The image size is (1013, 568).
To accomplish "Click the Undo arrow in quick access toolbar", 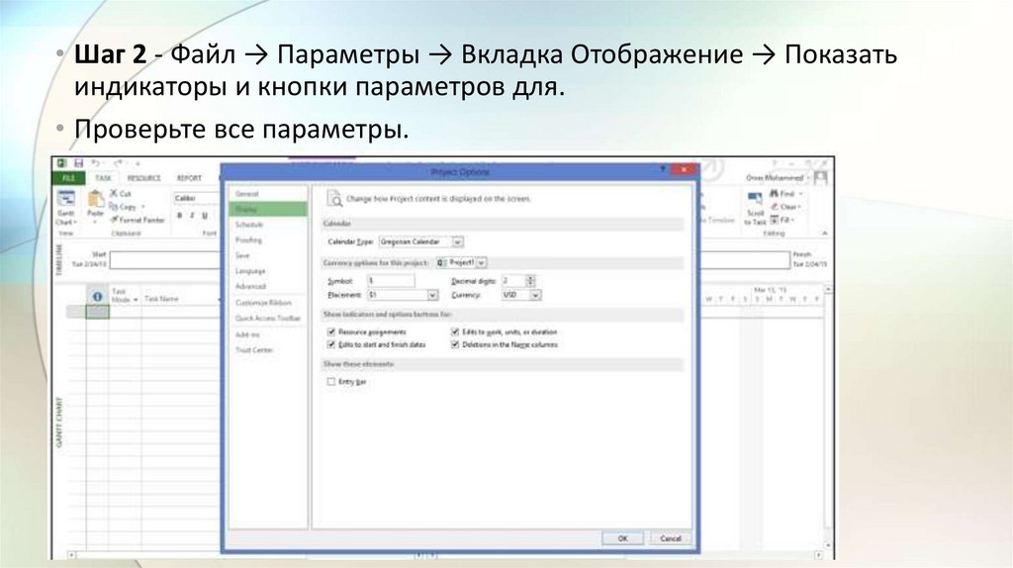I will [96, 163].
